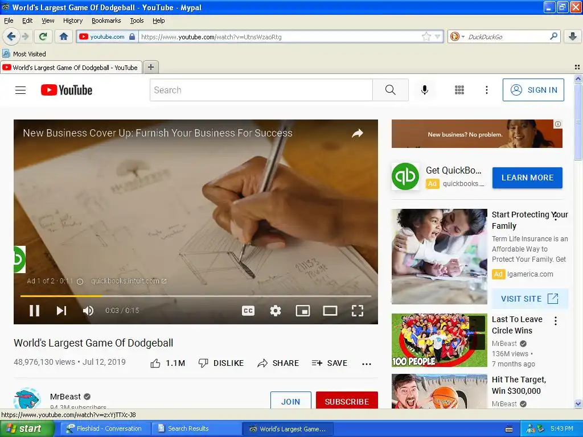The width and height of the screenshot is (583, 437).
Task: Pause the video with the pause button
Action: 35,310
